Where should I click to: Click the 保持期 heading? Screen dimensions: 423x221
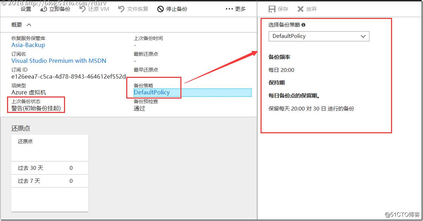coord(277,83)
